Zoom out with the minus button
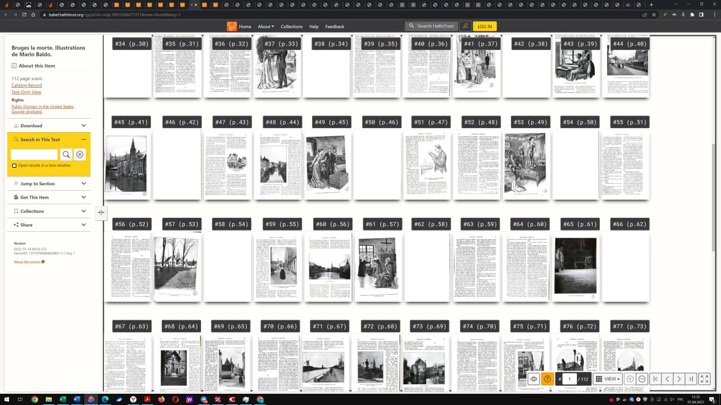 point(642,379)
